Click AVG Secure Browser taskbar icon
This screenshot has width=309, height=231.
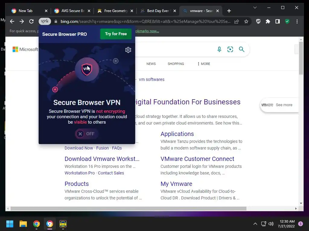coord(50,224)
